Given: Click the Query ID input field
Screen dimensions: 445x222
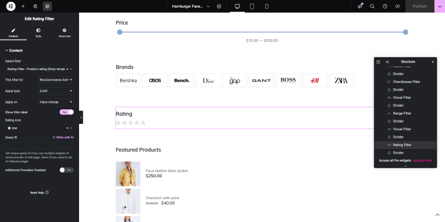Looking at the screenshot, I should (39, 145).
